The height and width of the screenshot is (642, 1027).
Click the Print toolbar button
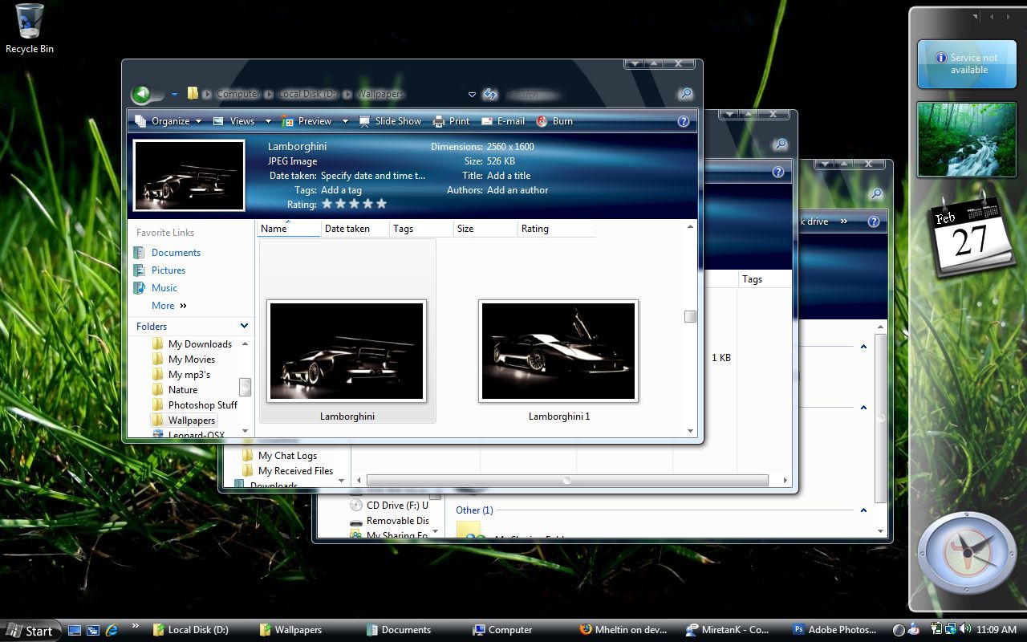[x=451, y=121]
